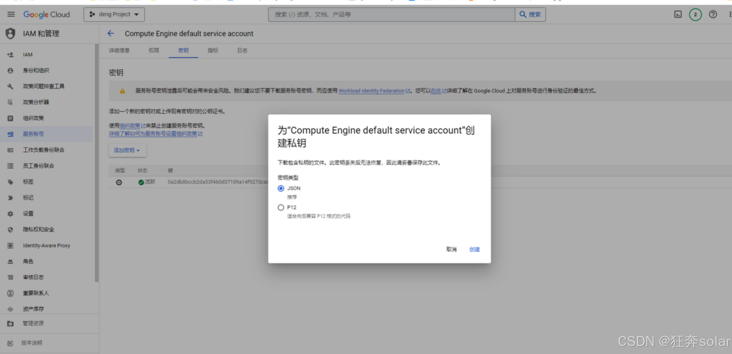The height and width of the screenshot is (354, 732).
Task: Open Identity-Aware Proxy sidebar item
Action: [47, 245]
